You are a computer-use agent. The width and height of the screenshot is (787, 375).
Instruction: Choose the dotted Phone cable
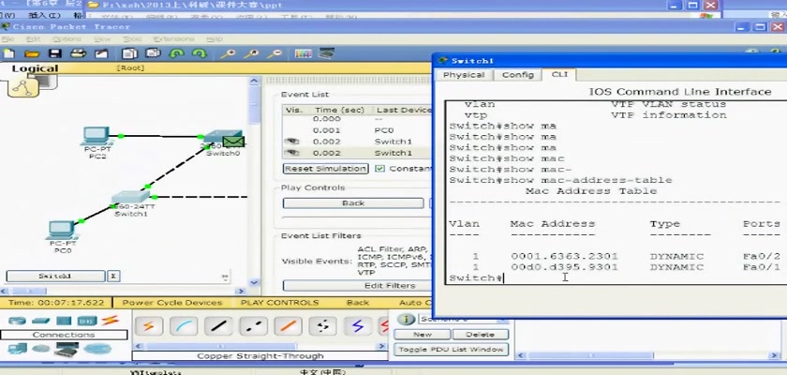point(322,326)
